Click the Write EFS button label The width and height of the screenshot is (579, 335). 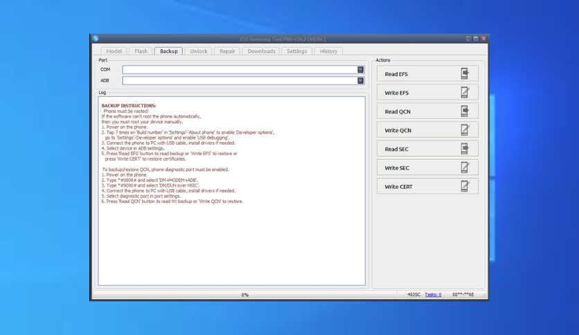[397, 93]
